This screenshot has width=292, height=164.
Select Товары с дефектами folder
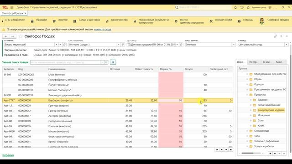(266, 141)
